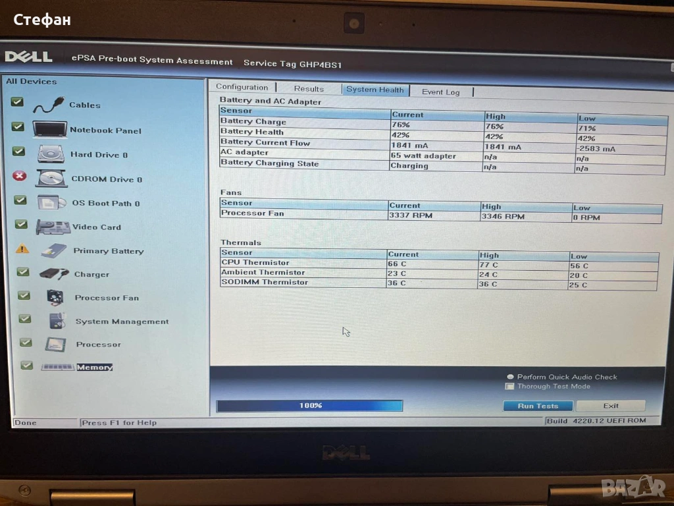This screenshot has height=506, width=674.
Task: Select the Primary Battery label
Action: 109,251
